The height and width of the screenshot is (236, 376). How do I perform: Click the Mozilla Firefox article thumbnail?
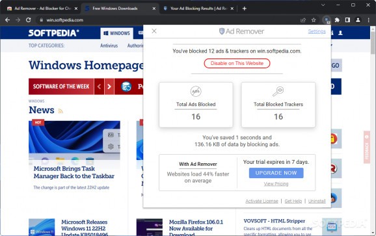pos(150,227)
